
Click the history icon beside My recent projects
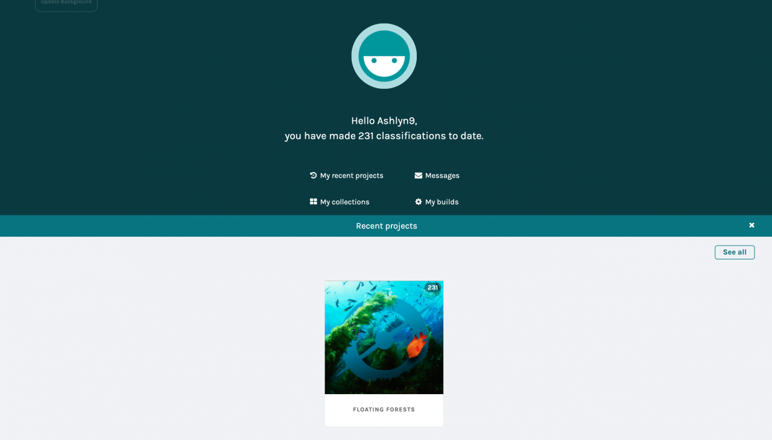click(x=314, y=176)
